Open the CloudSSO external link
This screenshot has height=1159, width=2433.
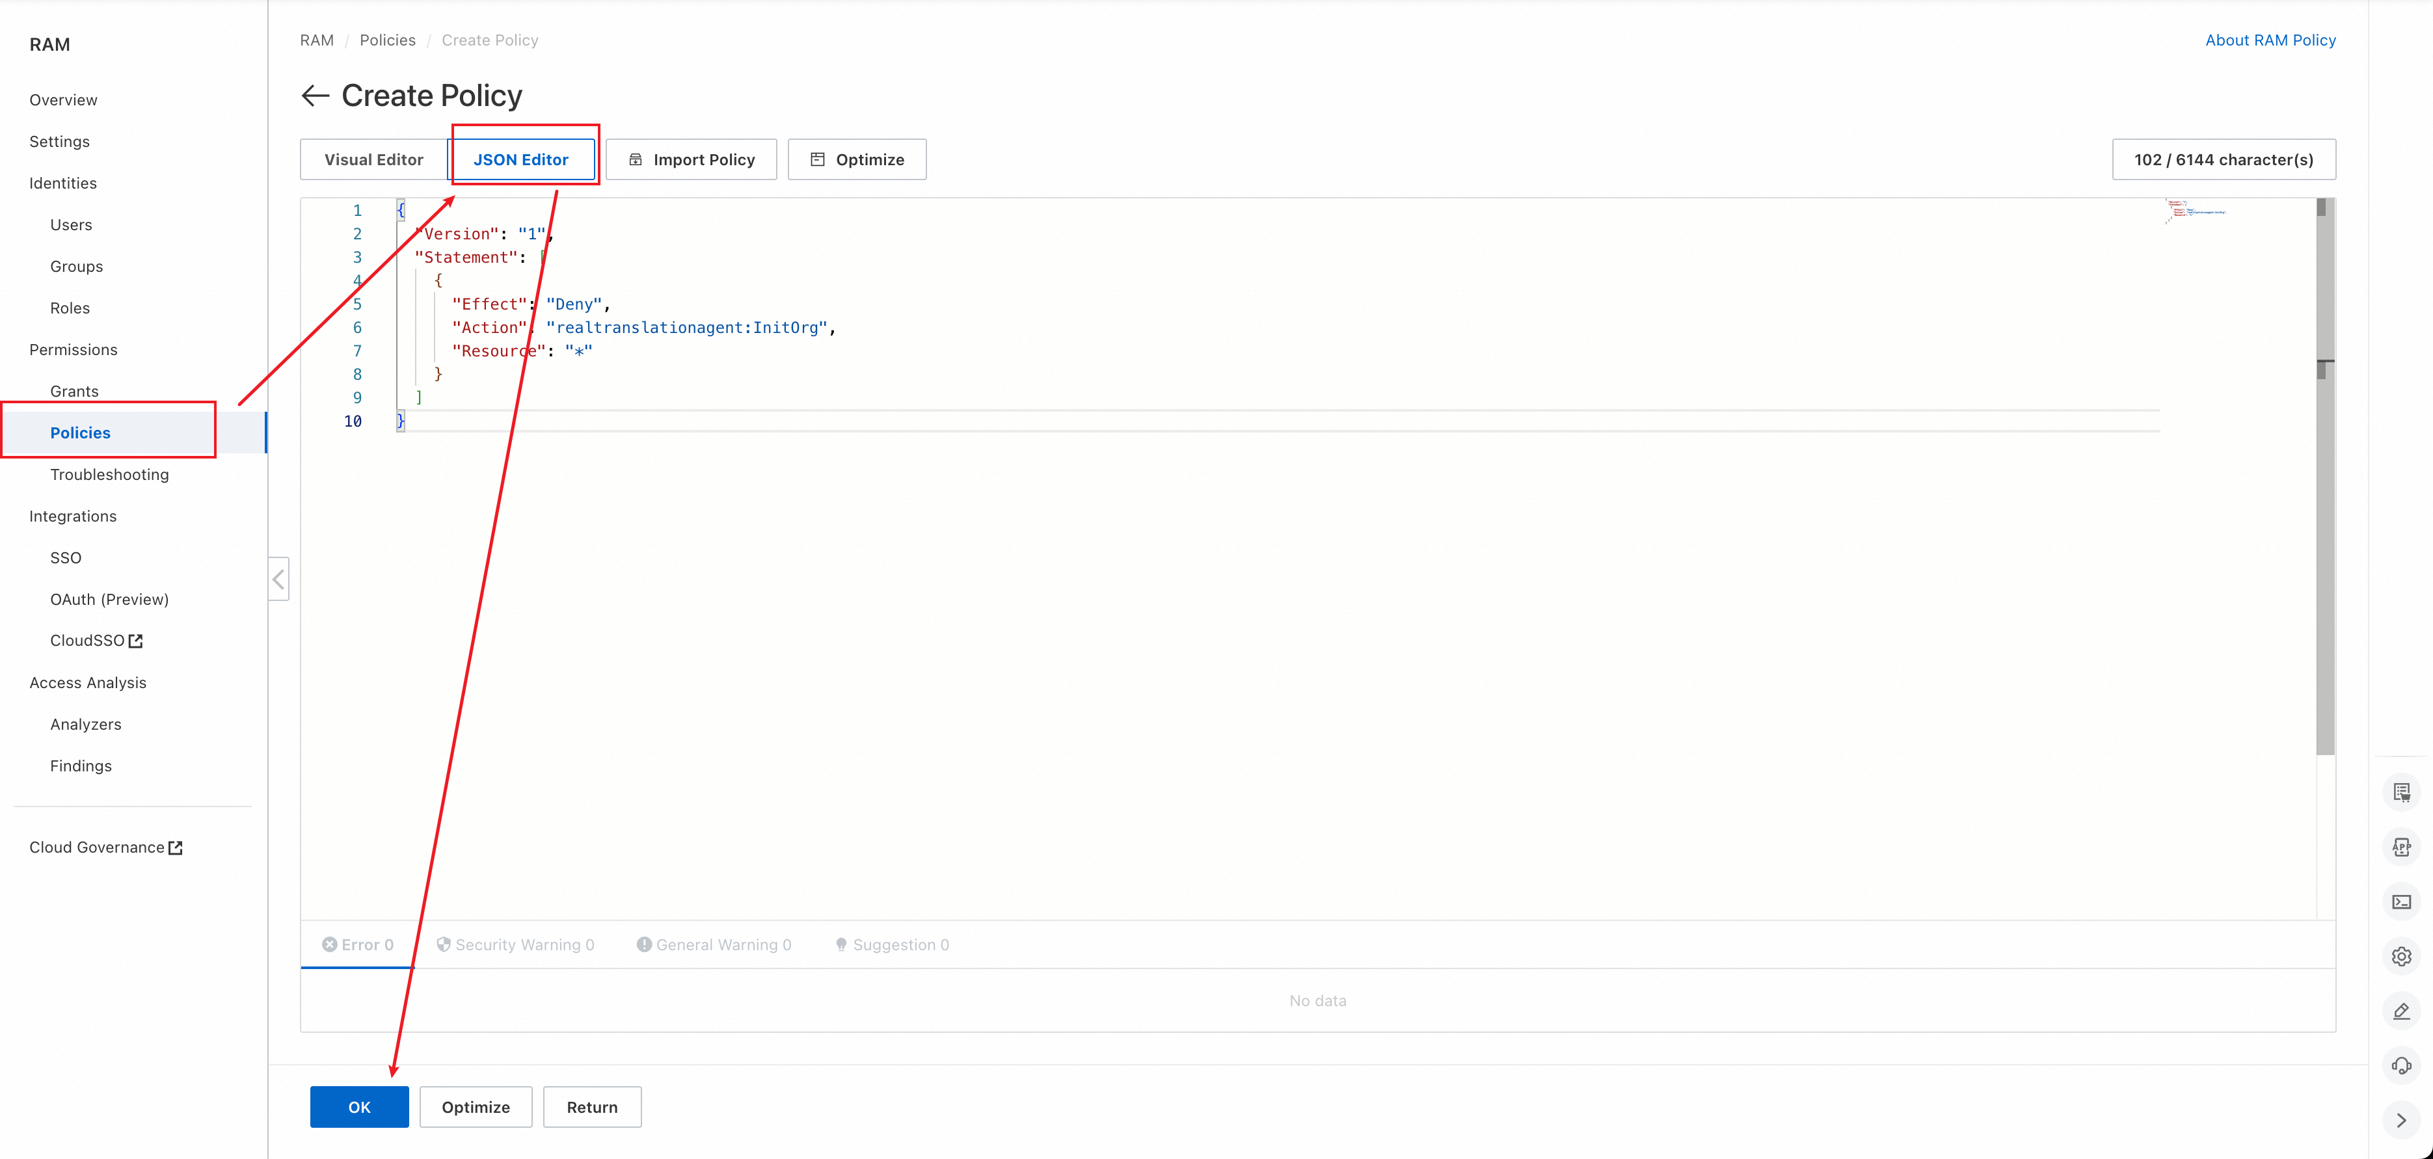click(x=96, y=641)
